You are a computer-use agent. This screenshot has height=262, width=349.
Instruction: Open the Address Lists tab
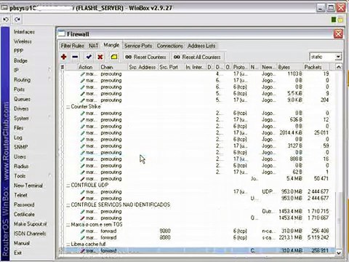[x=201, y=46]
